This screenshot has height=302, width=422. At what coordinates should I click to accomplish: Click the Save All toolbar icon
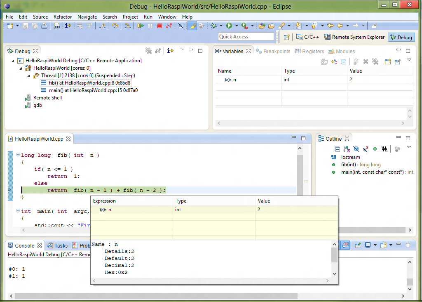pos(35,26)
